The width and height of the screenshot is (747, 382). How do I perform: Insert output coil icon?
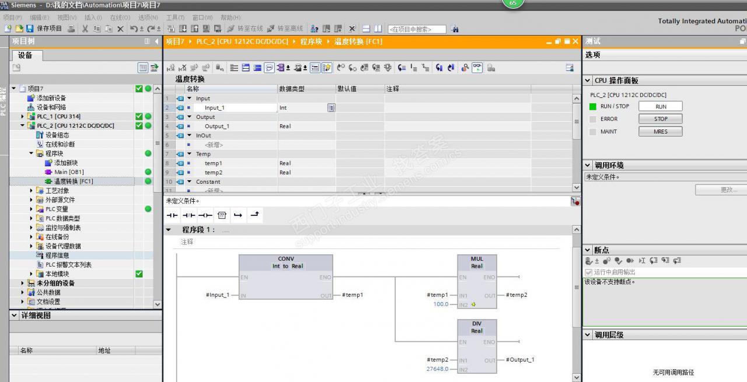204,215
